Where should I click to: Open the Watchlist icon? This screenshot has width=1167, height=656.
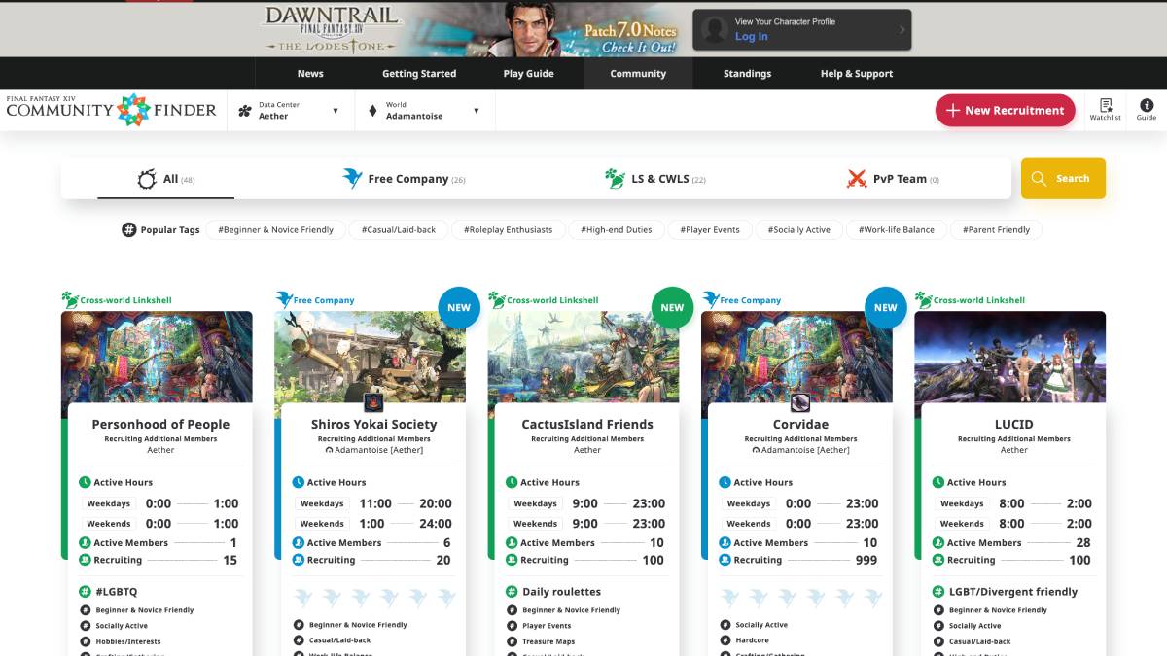pos(1105,109)
